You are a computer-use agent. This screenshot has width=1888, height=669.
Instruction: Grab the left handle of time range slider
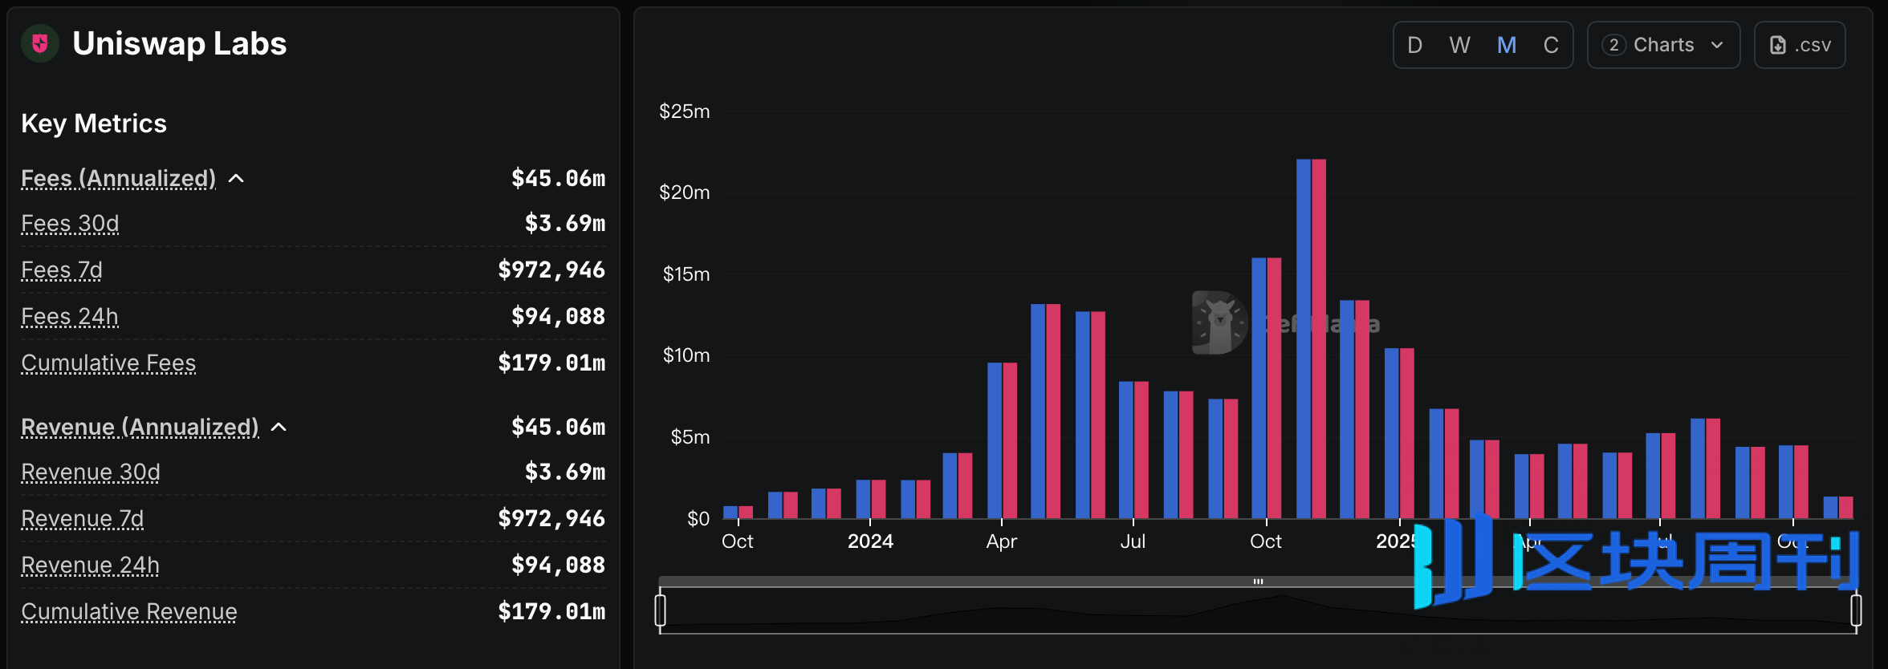click(x=661, y=610)
